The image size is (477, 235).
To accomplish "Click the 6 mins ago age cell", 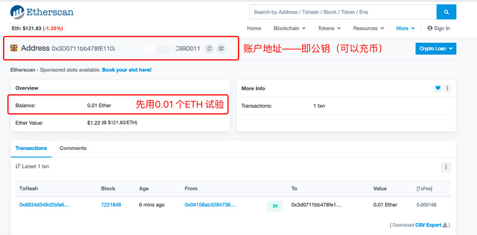I will click(152, 205).
